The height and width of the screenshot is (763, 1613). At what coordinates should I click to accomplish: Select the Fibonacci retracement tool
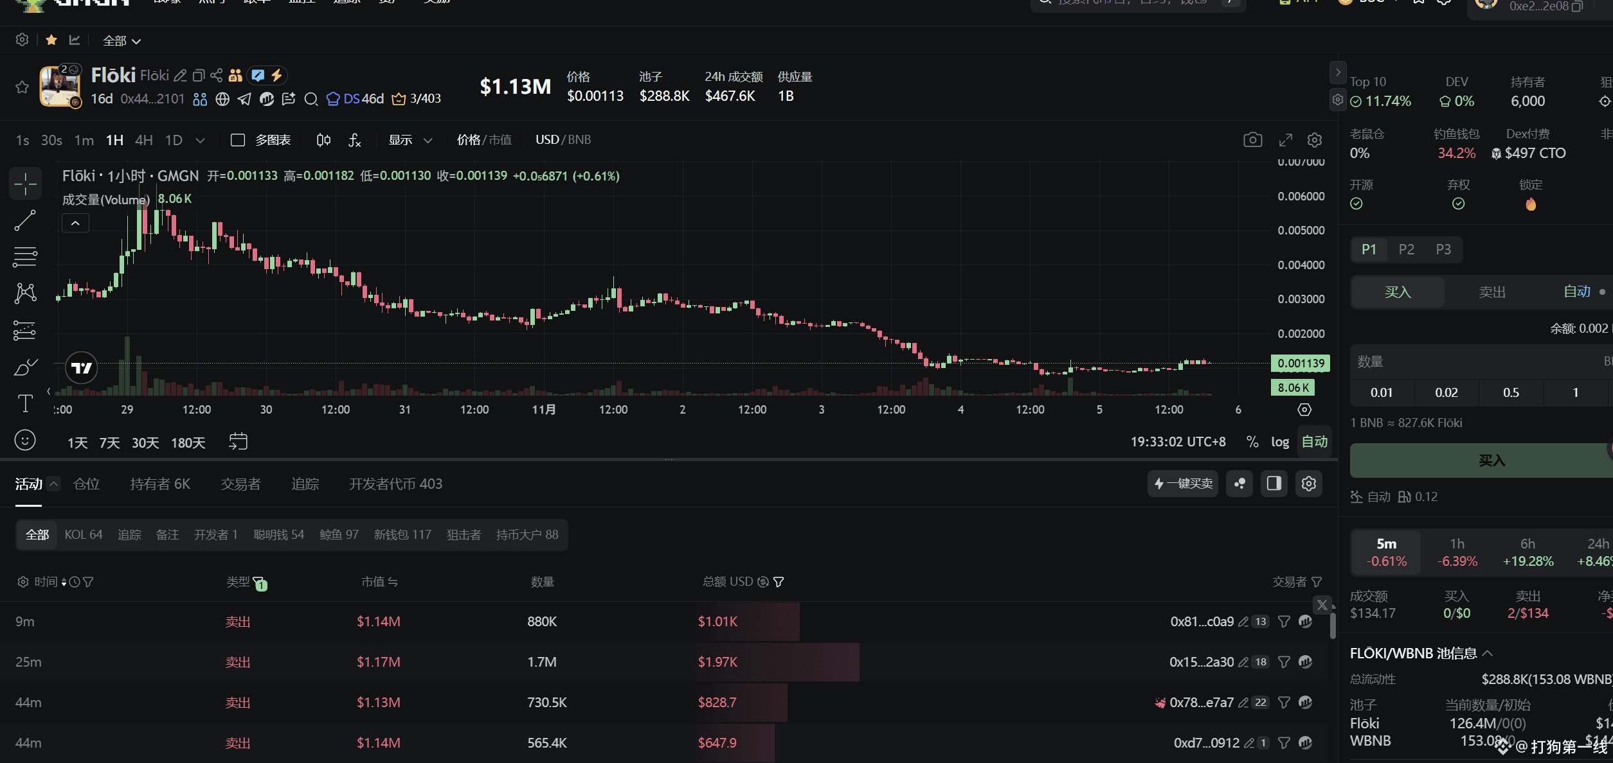[25, 257]
